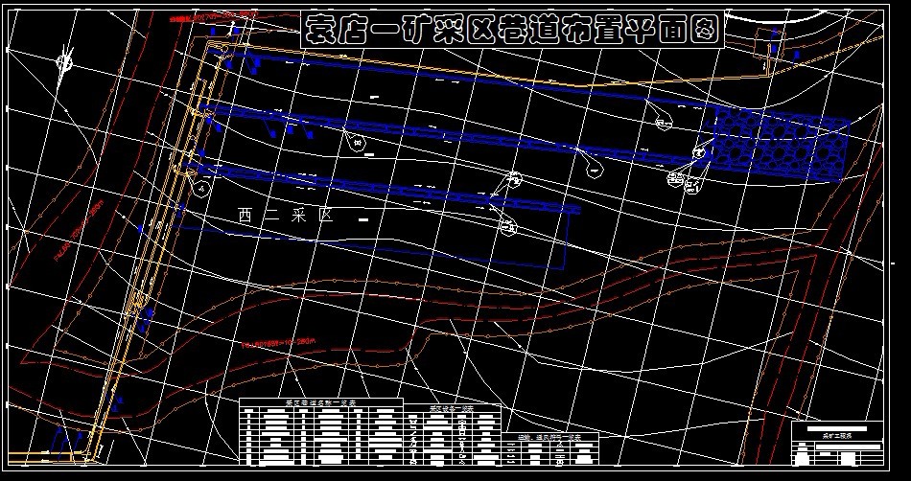The width and height of the screenshot is (911, 481).
Task: Click the drawing title 袁店一矿采区巷道布置平面图
Action: [512, 29]
